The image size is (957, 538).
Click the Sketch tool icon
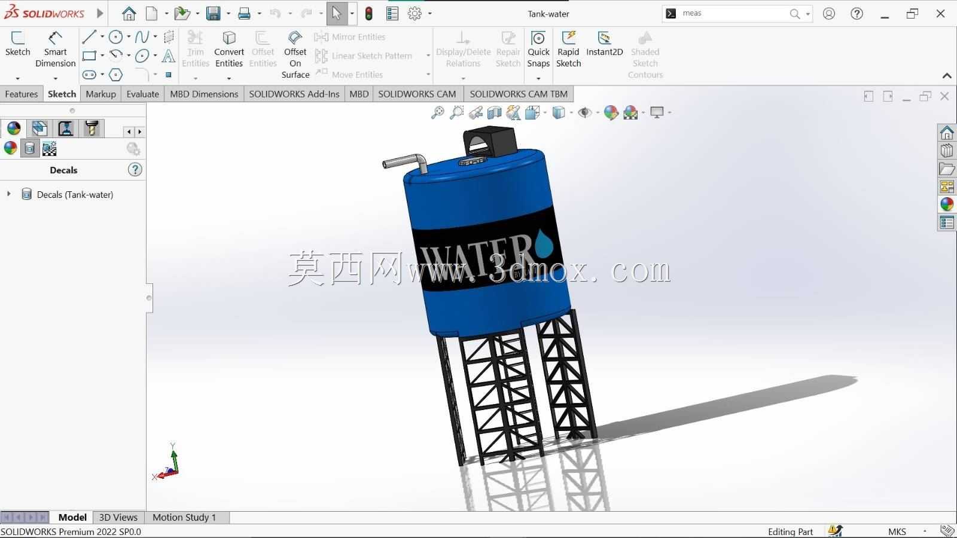coord(17,38)
